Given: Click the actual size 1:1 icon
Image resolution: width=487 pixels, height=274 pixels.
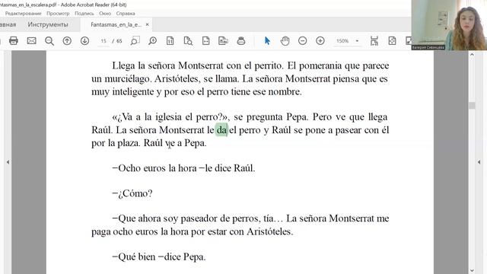Looking at the screenshot, I should point(170,40).
